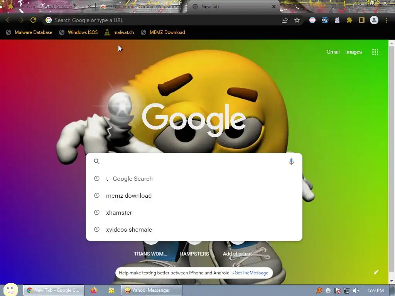Viewport: 395px width, 296px height.
Task: Click the round smiley face tray icon
Action: tap(328, 291)
